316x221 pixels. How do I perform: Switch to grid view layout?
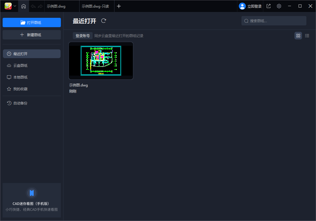[298, 36]
